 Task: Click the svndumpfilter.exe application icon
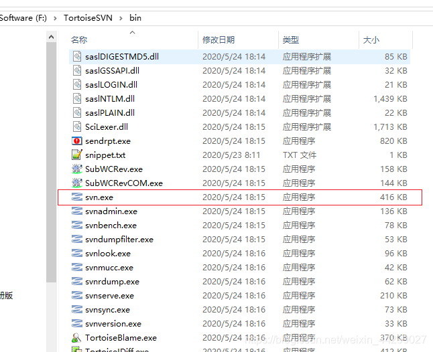[x=77, y=239]
